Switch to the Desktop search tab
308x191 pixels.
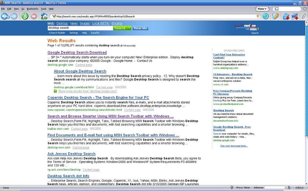click(62, 23)
